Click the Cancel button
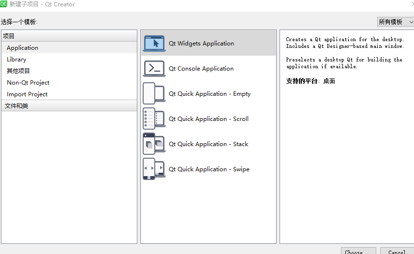This screenshot has height=254, width=414. [x=397, y=251]
